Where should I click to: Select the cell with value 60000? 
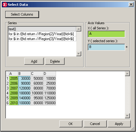tap(37, 83)
